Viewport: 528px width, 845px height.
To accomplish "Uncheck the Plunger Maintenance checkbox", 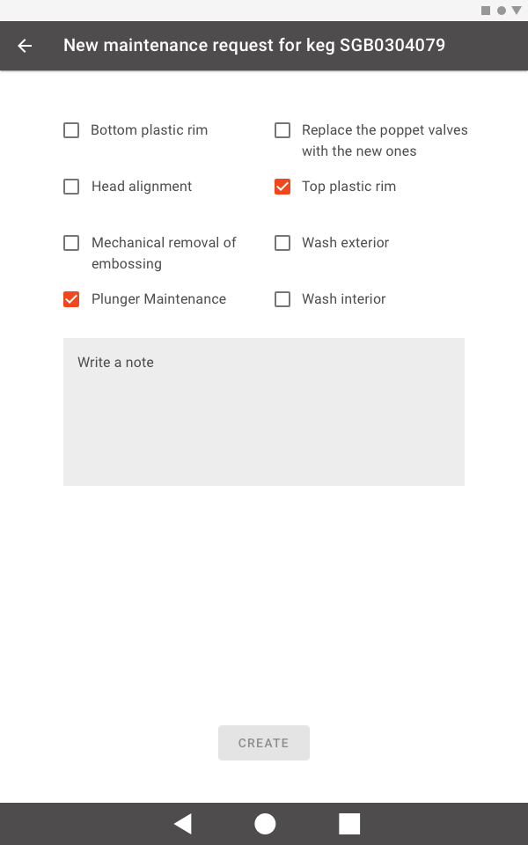I will click(71, 299).
